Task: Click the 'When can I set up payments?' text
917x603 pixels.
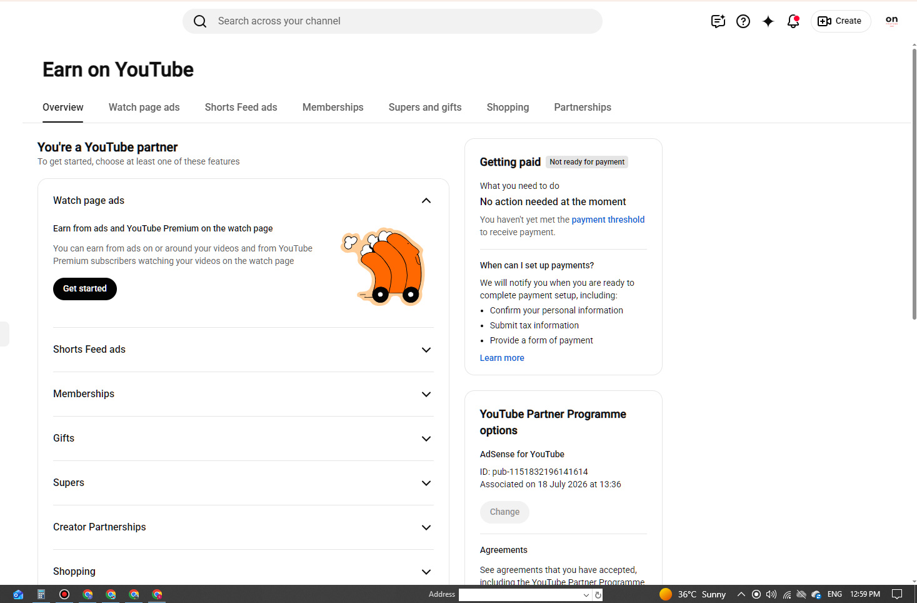Action: (x=537, y=265)
